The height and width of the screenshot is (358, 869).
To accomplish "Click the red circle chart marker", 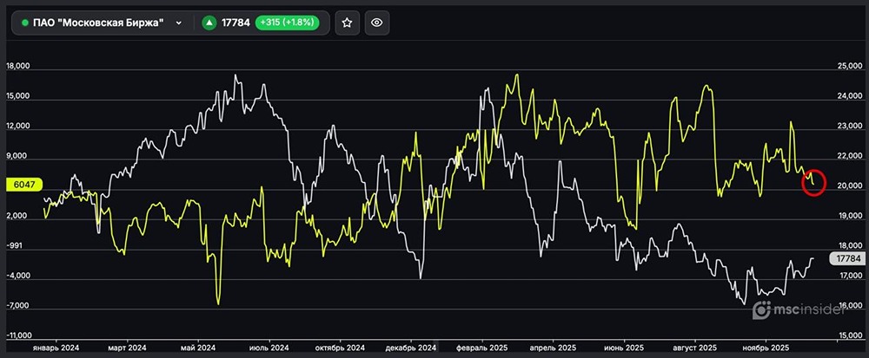I will [x=813, y=181].
